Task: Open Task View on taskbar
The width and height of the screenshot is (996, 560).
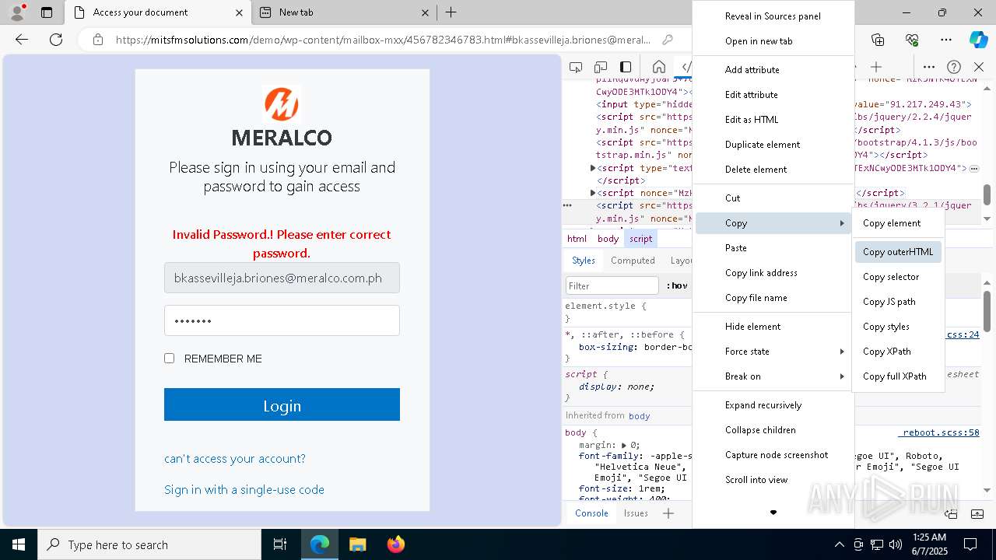Action: click(280, 544)
